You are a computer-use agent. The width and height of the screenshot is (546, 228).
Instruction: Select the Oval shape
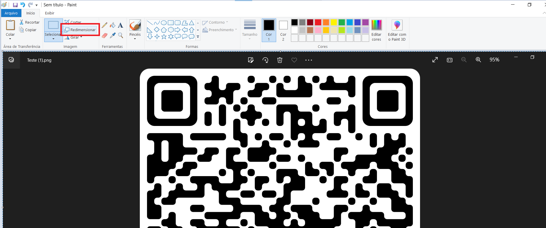coord(164,23)
